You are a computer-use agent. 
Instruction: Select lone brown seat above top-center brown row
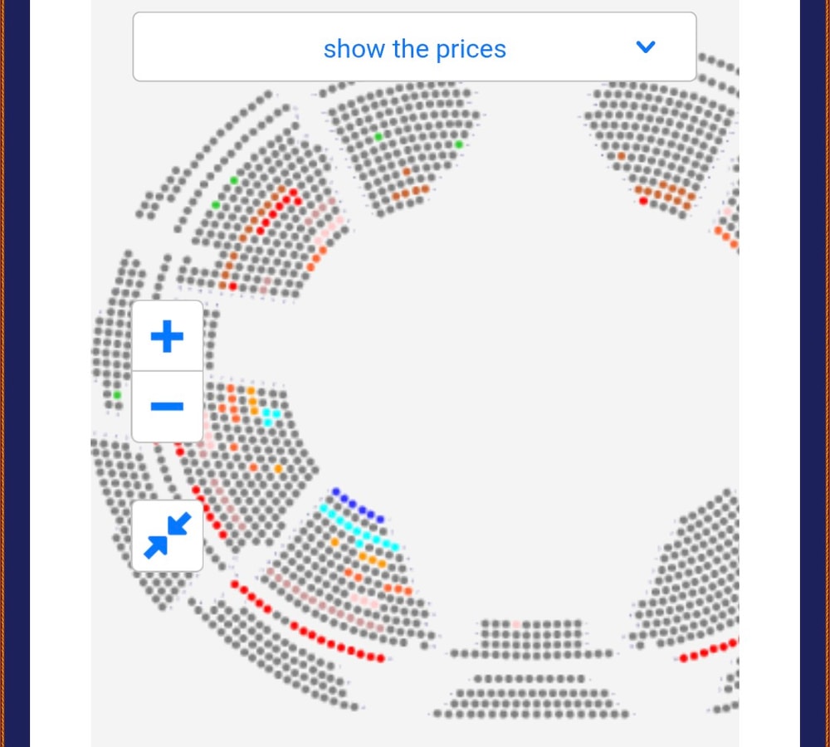[x=407, y=172]
